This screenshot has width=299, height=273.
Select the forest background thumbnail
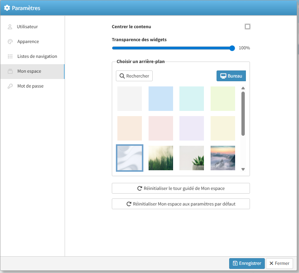[160, 158]
